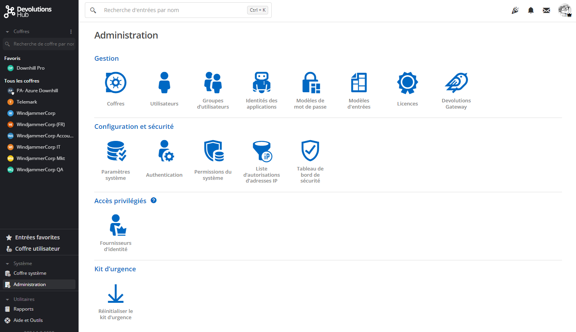Click the search magnifier icon in top bar

(93, 10)
